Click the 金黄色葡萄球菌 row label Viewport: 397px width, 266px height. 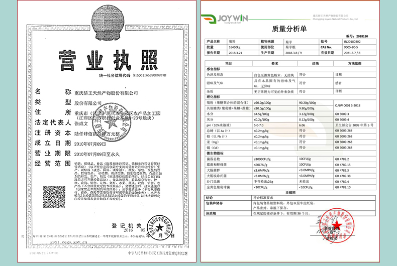pyautogui.click(x=218, y=187)
